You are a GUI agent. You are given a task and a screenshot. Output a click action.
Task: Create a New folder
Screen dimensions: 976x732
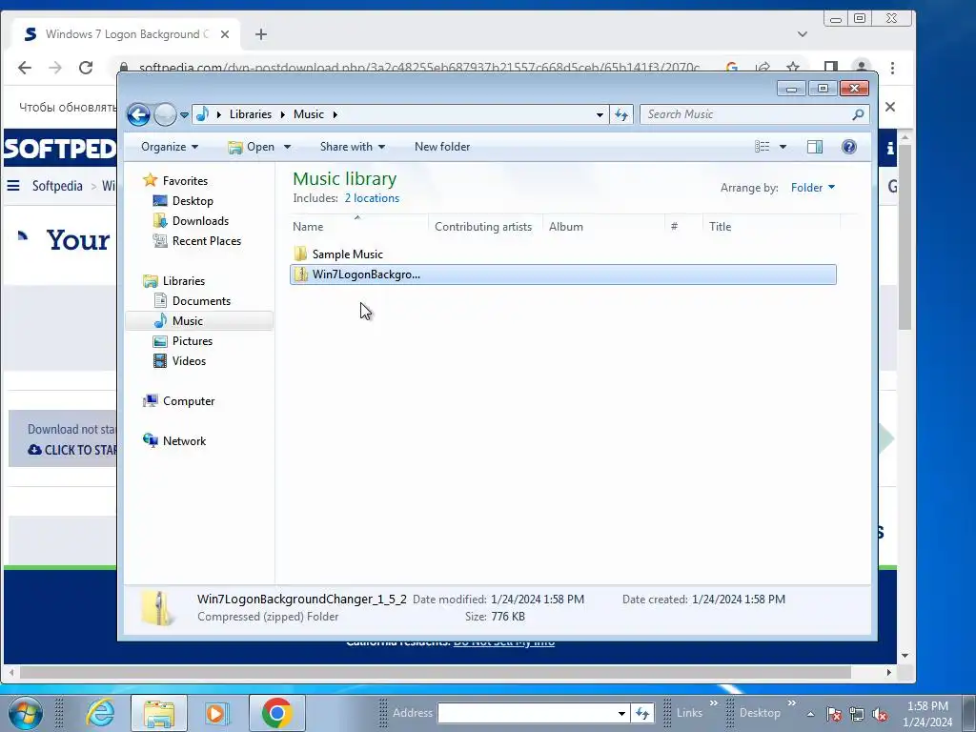coord(442,147)
